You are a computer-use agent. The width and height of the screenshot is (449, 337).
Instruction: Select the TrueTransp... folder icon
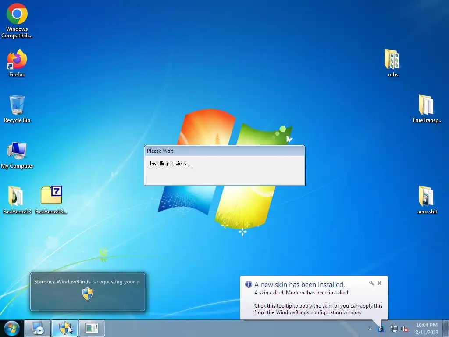coord(427,109)
